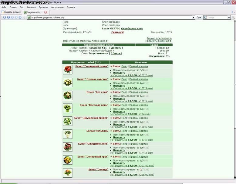Sell Солнечный круг for $4,500 link

pos(132,166)
